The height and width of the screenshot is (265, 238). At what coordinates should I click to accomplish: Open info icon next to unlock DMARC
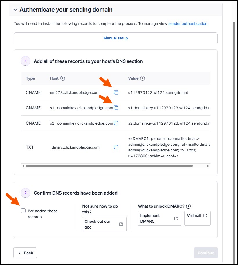[188, 206]
